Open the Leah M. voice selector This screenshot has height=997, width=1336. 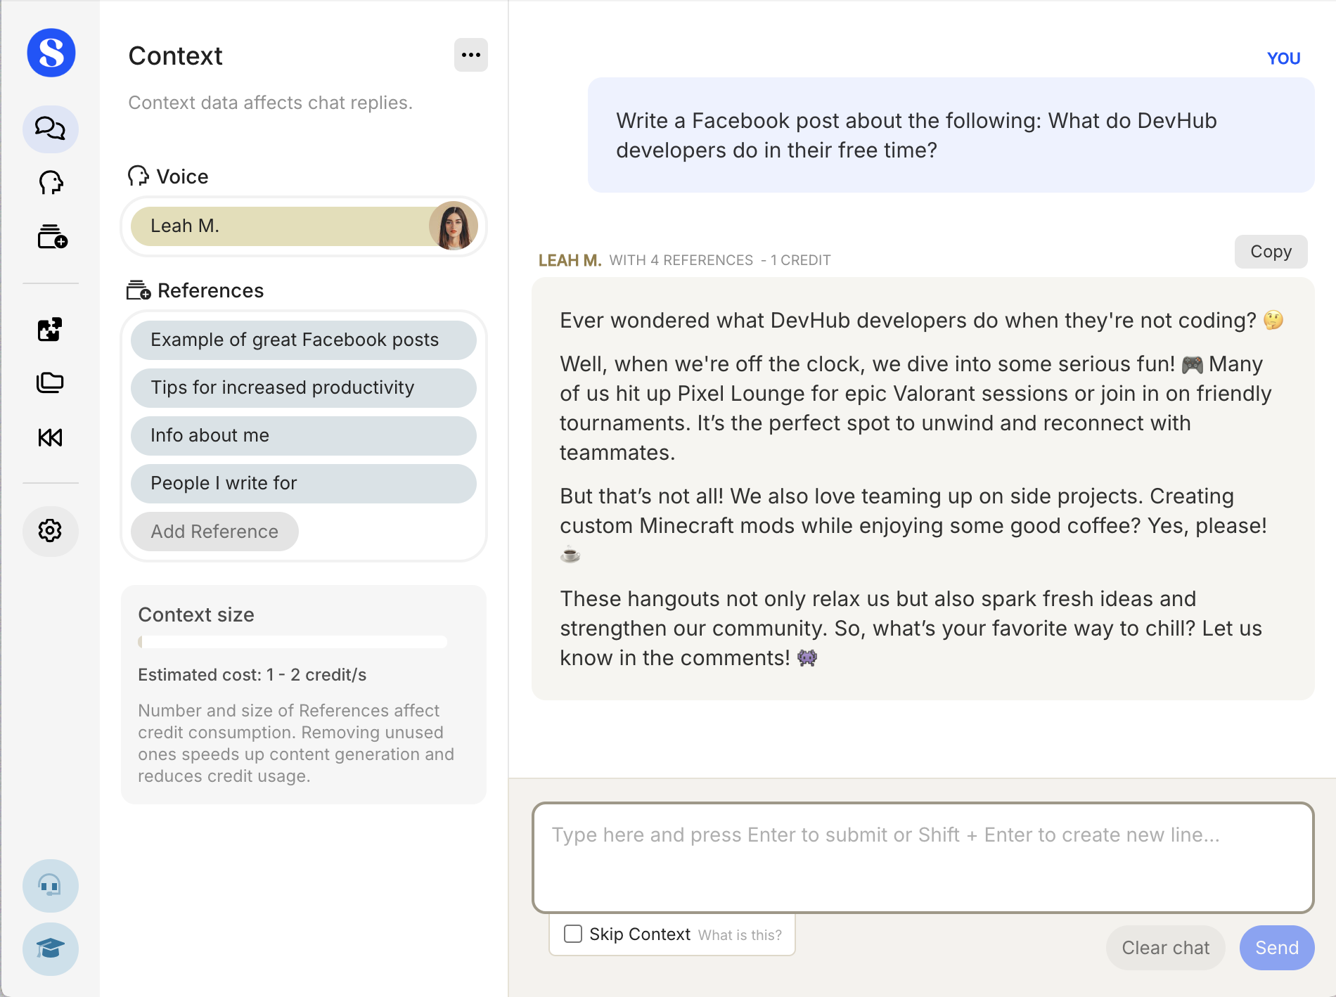[304, 226]
